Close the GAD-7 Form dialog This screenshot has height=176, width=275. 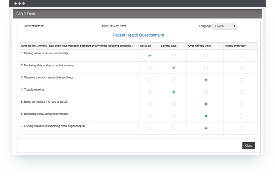coord(249,146)
